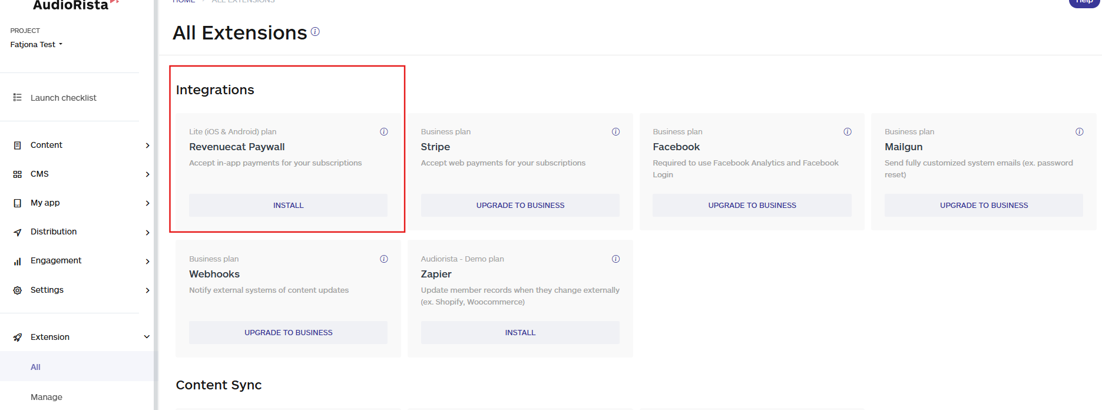
Task: Click the info icon on Zapier card
Action: tap(615, 259)
